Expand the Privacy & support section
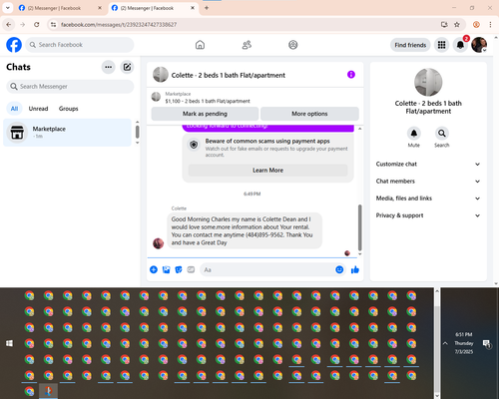The height and width of the screenshot is (399, 499). click(428, 215)
